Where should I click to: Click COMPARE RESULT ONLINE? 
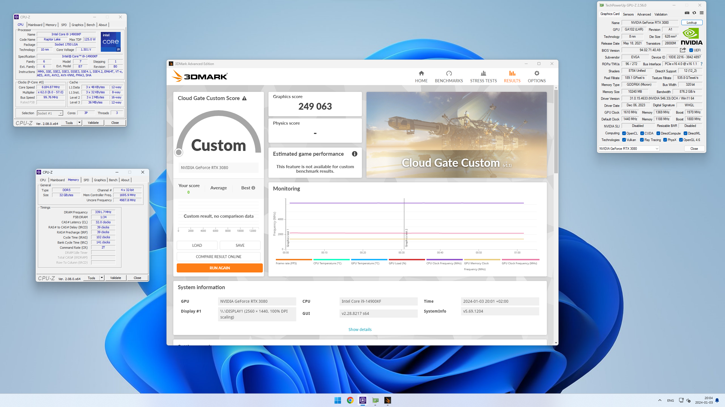(218, 257)
